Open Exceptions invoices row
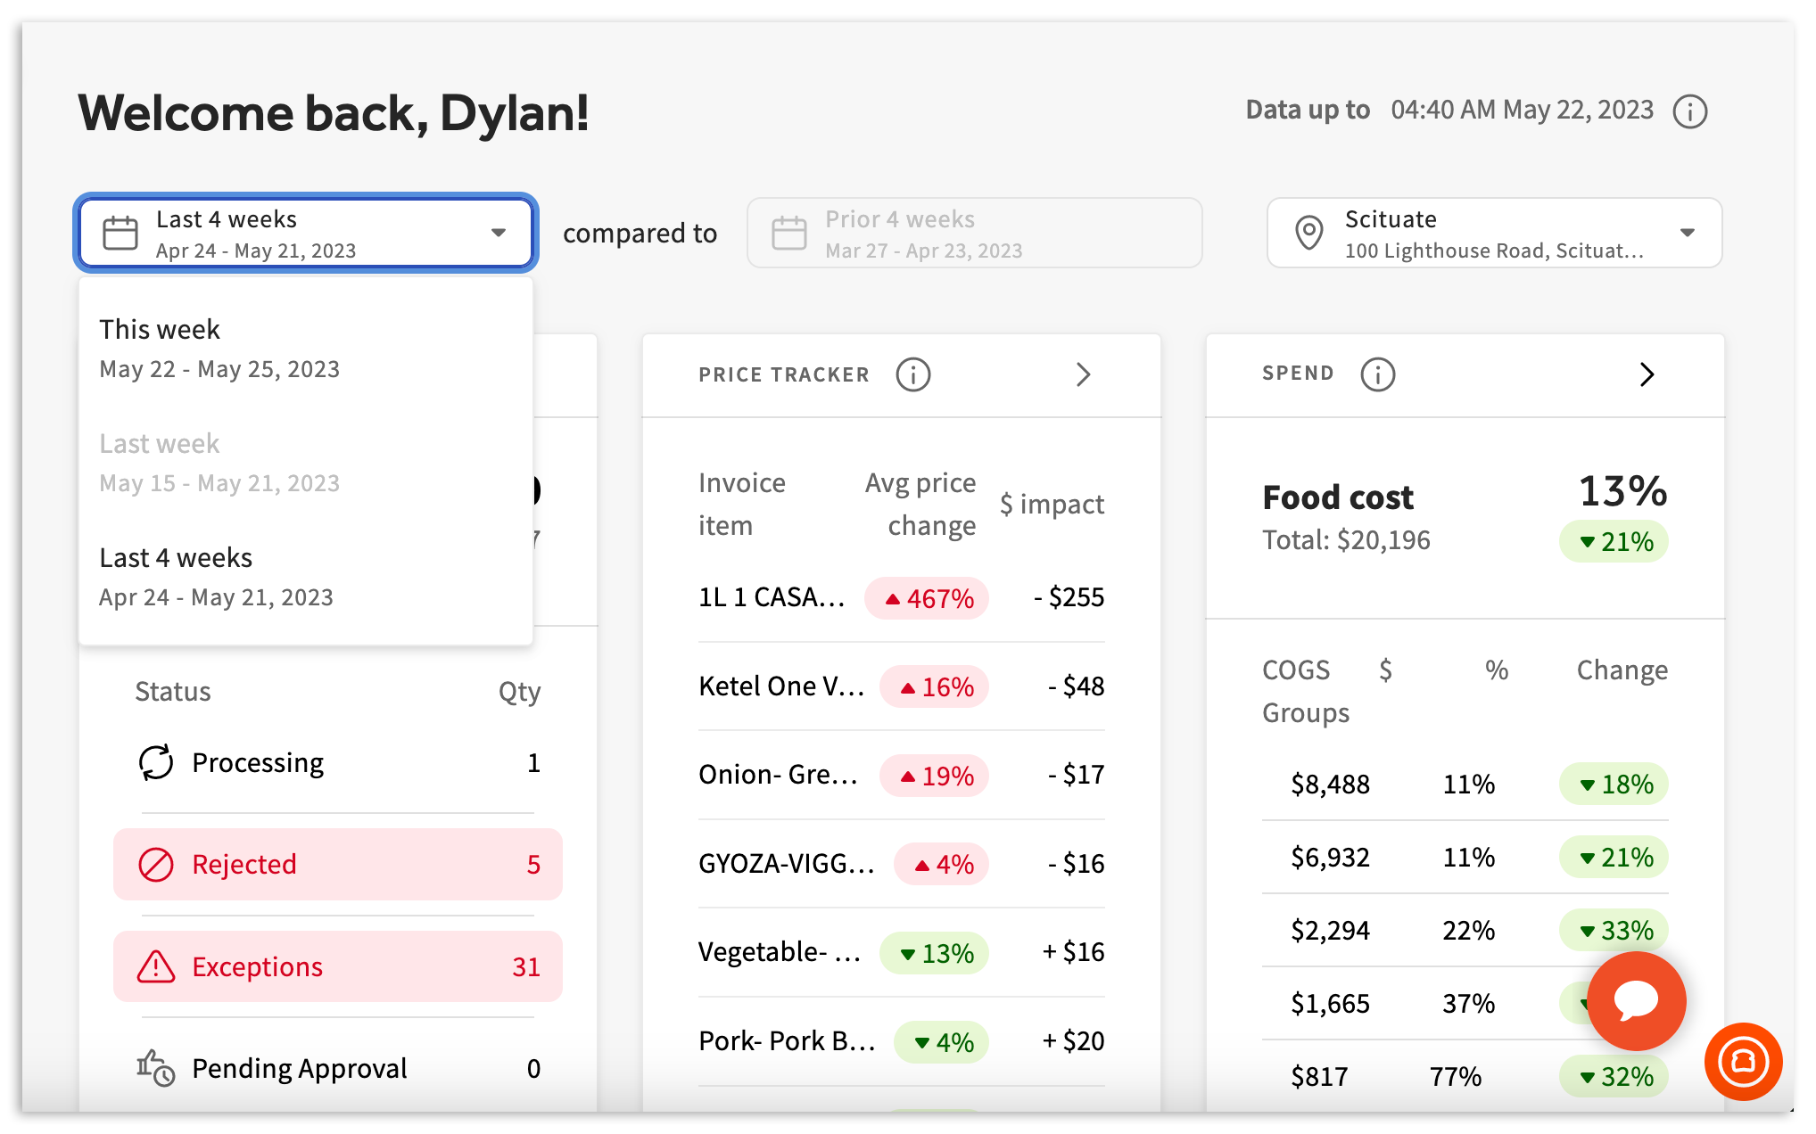 (337, 966)
